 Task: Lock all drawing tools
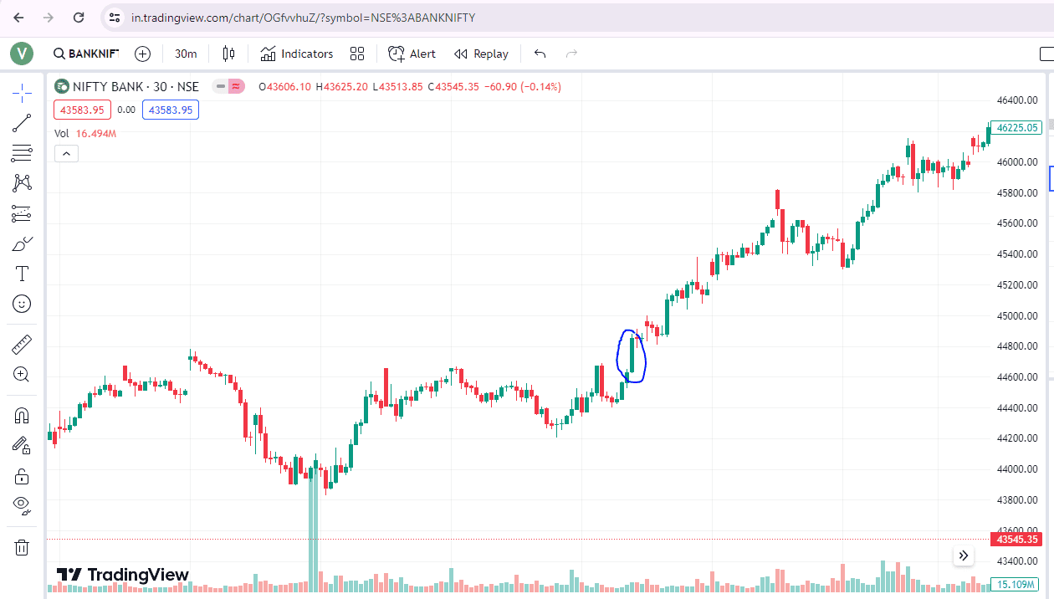(22, 475)
